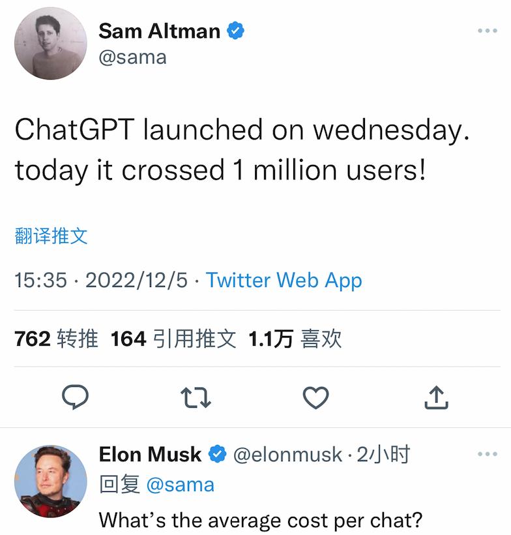
Task: Click the verified badge next to Sam Altman
Action: coord(236,30)
